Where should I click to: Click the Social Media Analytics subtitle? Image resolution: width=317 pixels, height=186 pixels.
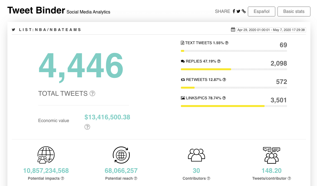[x=88, y=12]
